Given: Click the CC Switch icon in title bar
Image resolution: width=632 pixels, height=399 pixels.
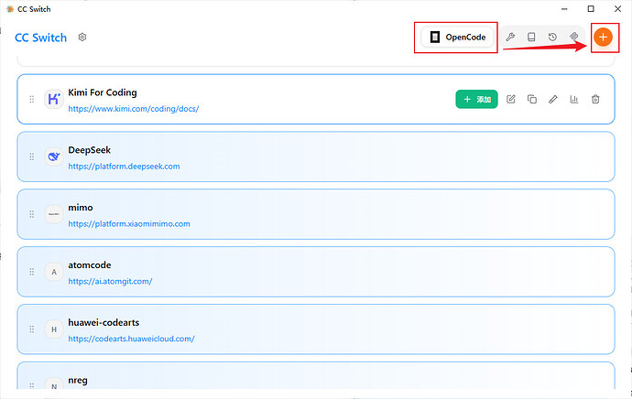Looking at the screenshot, I should coord(10,9).
